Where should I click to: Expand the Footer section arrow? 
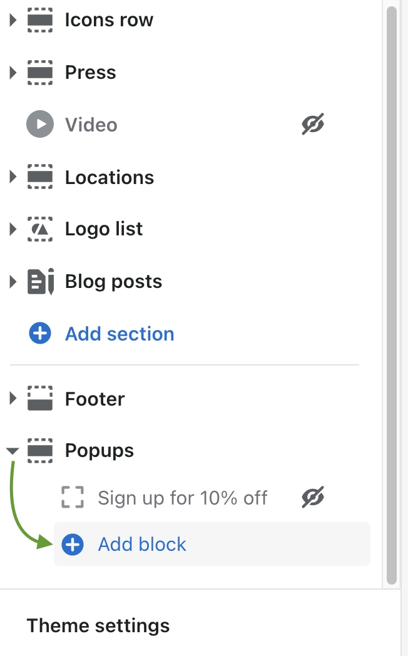coord(13,399)
